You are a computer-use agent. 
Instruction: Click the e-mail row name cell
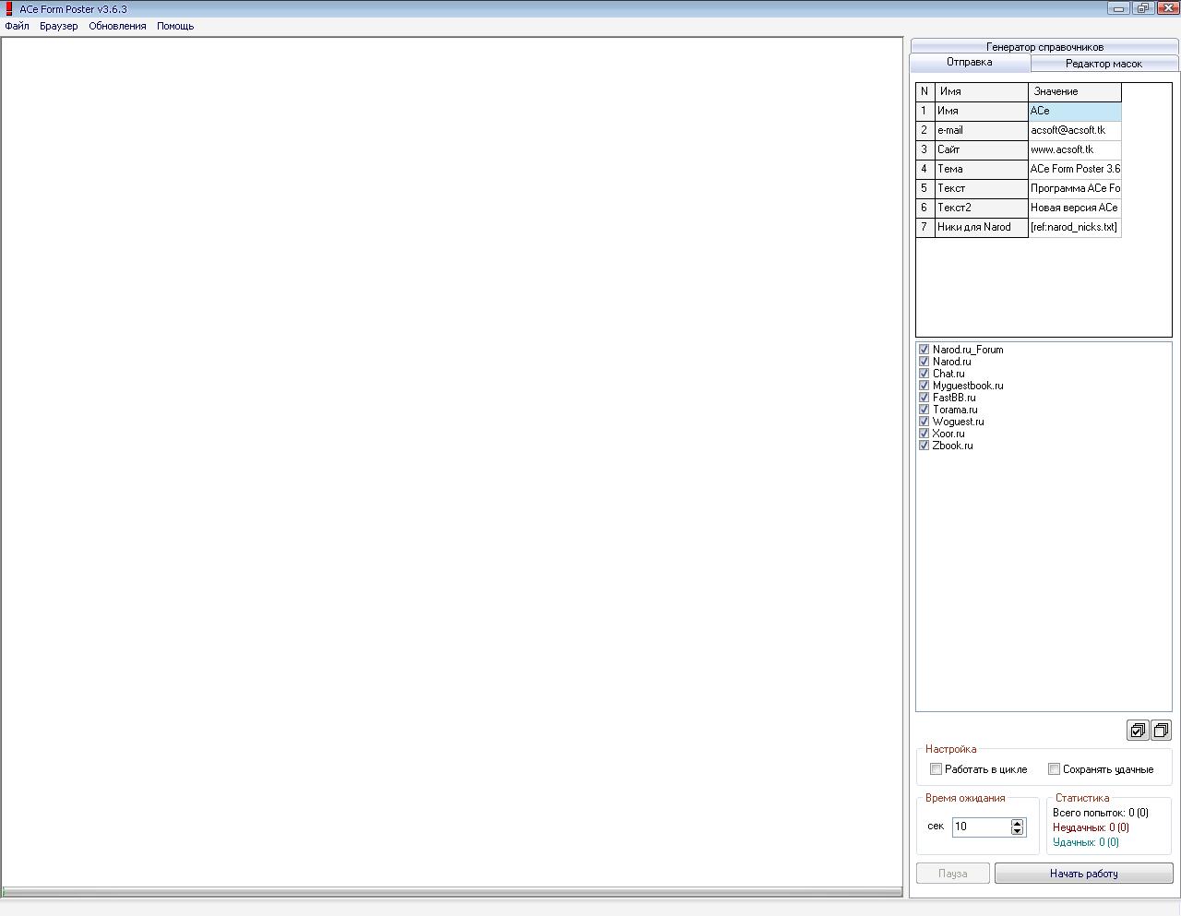pos(981,130)
